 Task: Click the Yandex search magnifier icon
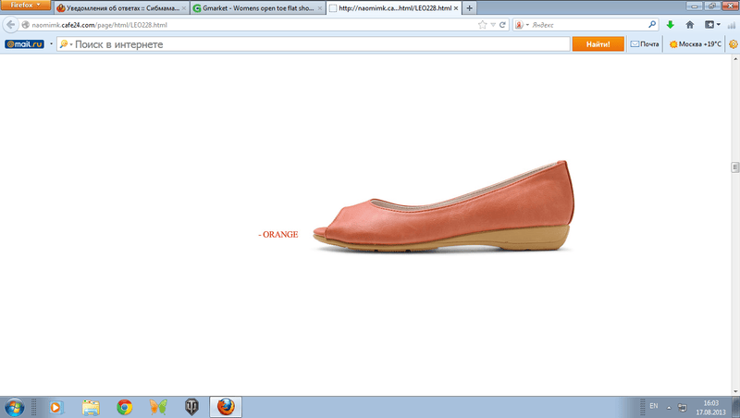pyautogui.click(x=652, y=25)
